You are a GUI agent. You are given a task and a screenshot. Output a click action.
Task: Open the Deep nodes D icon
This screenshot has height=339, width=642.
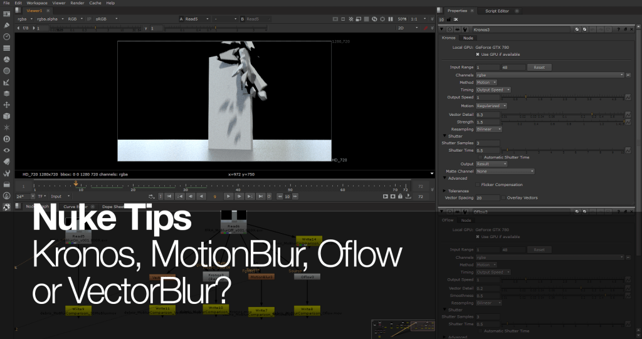pyautogui.click(x=6, y=138)
